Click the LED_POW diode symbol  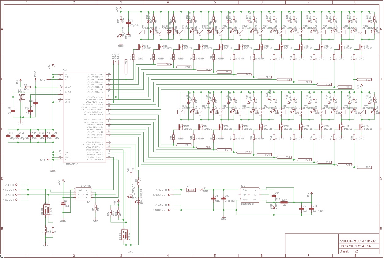121,36
